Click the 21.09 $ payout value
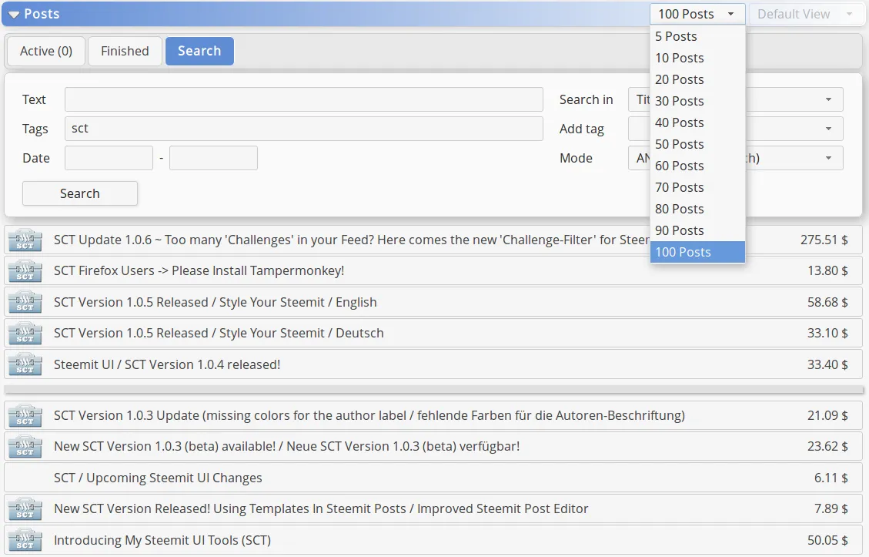 pyautogui.click(x=827, y=415)
